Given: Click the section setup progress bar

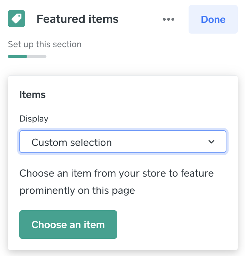Looking at the screenshot, I should click(27, 56).
